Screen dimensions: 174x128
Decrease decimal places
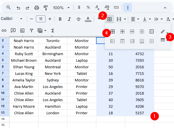[x=97, y=7]
